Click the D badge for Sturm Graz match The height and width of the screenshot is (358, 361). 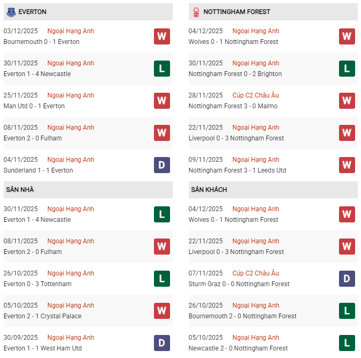click(347, 279)
